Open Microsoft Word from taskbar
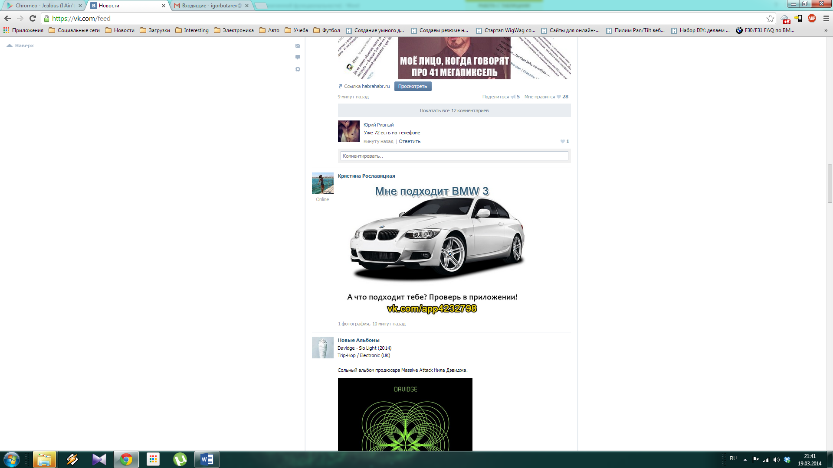The width and height of the screenshot is (833, 468). click(207, 459)
